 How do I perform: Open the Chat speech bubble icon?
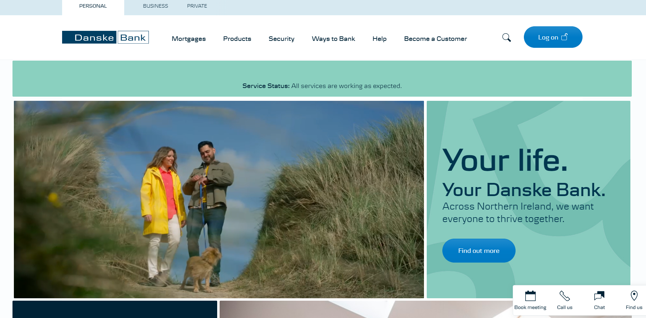599,296
